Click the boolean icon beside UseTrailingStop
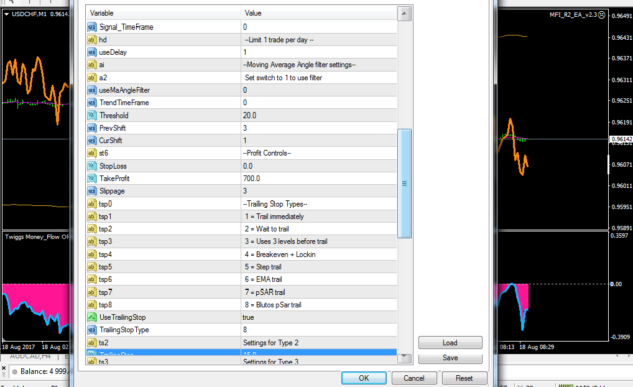The image size is (633, 387). coord(91,317)
